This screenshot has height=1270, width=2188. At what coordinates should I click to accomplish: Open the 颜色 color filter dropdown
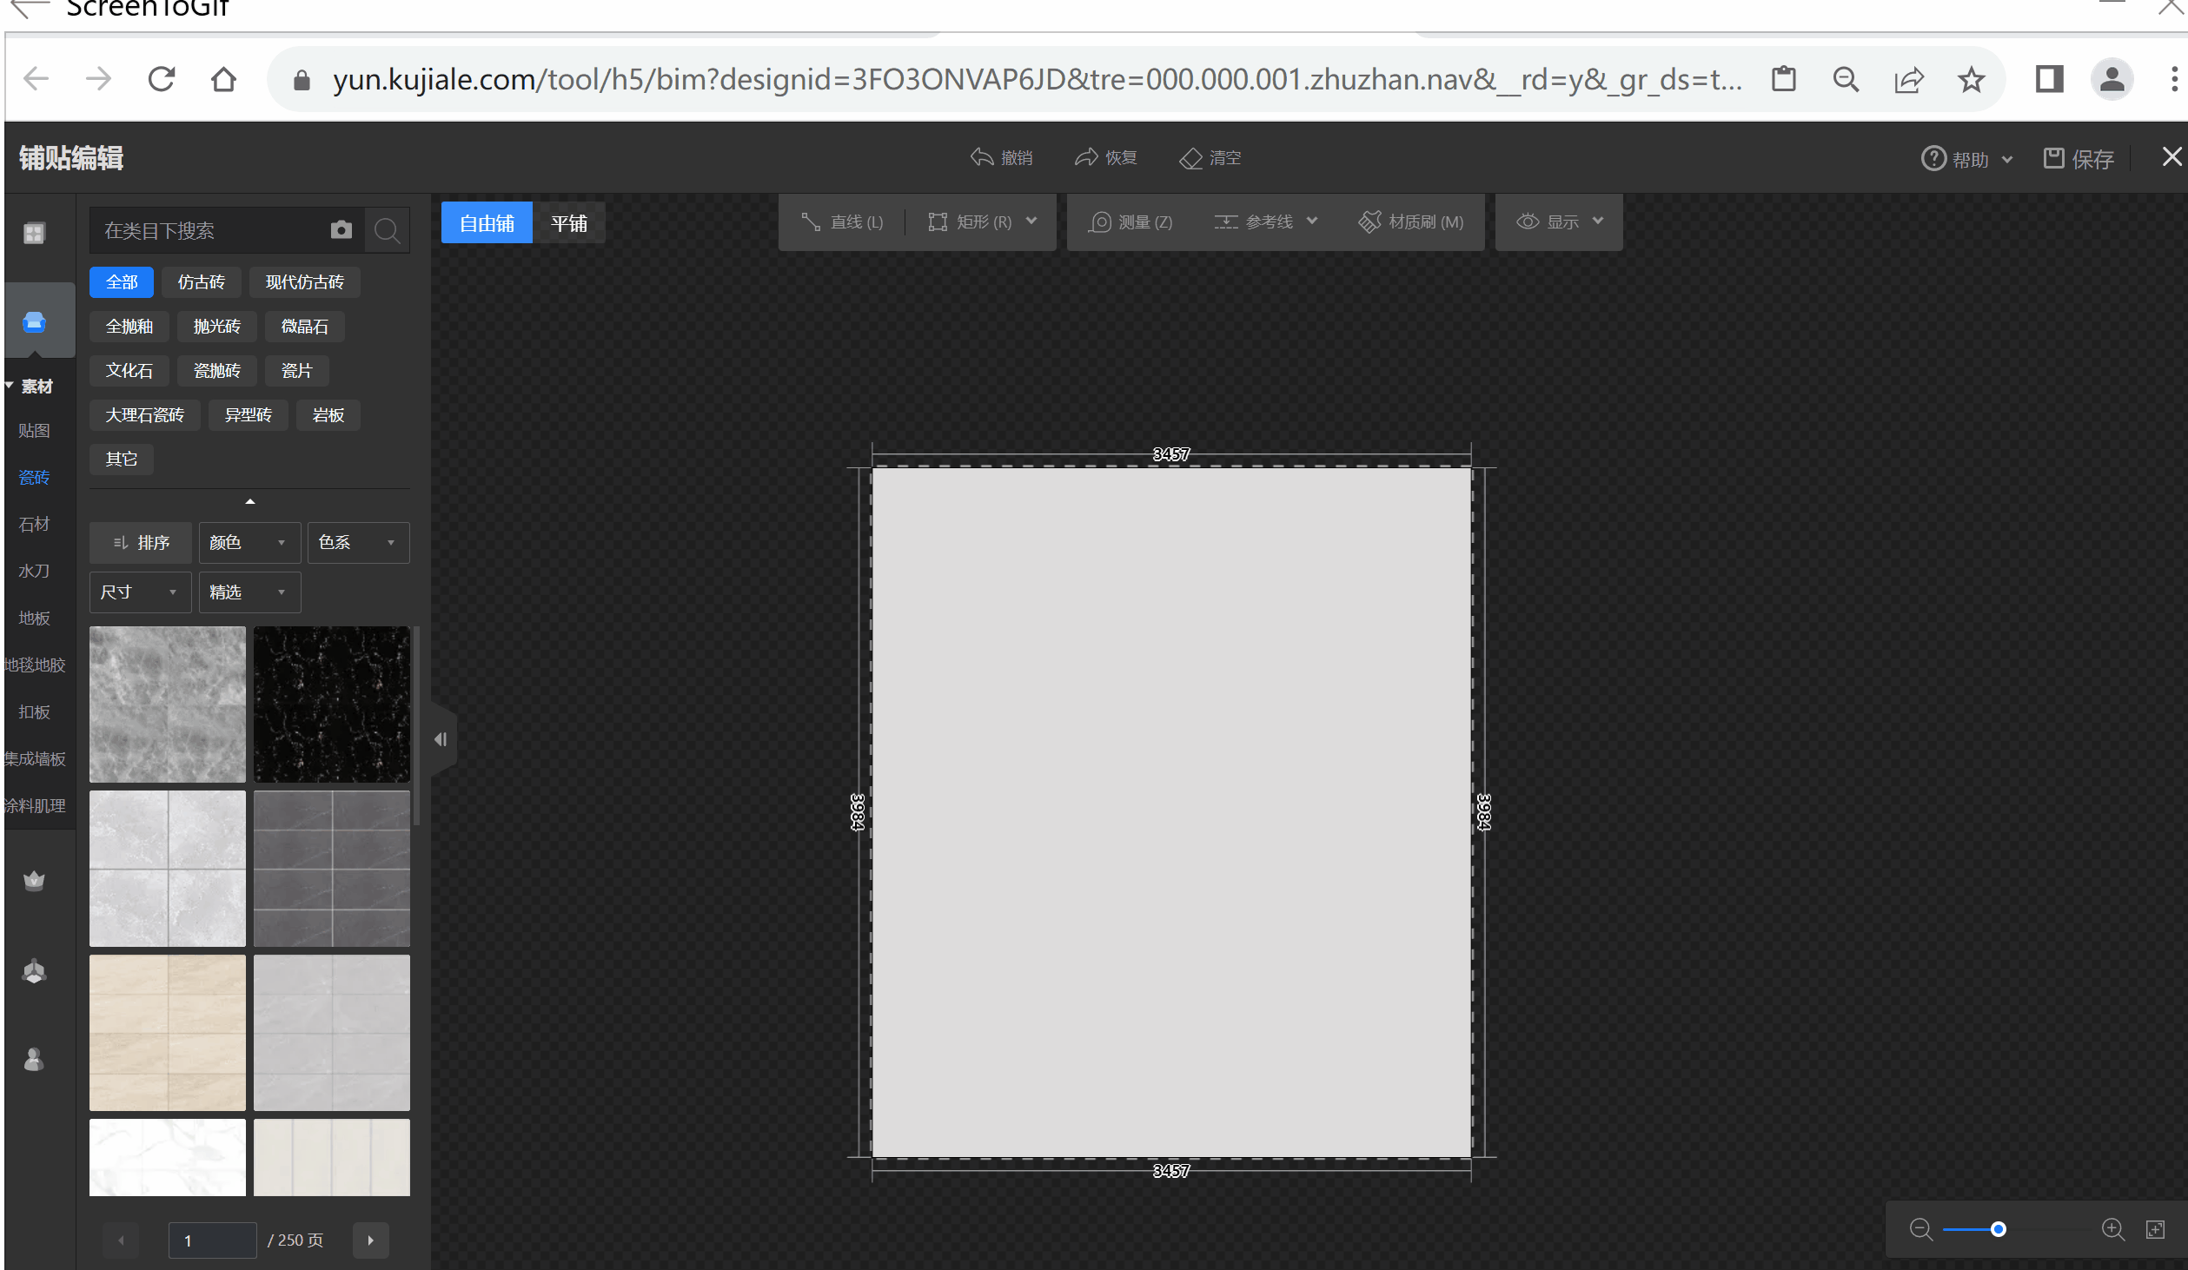click(x=249, y=542)
